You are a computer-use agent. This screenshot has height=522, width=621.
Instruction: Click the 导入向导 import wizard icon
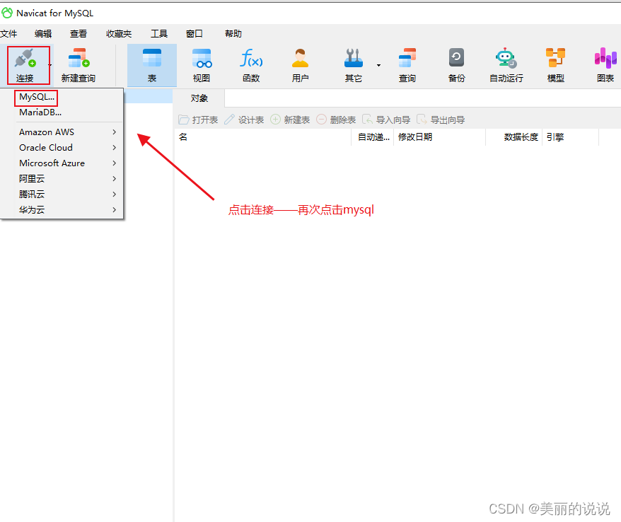point(367,120)
